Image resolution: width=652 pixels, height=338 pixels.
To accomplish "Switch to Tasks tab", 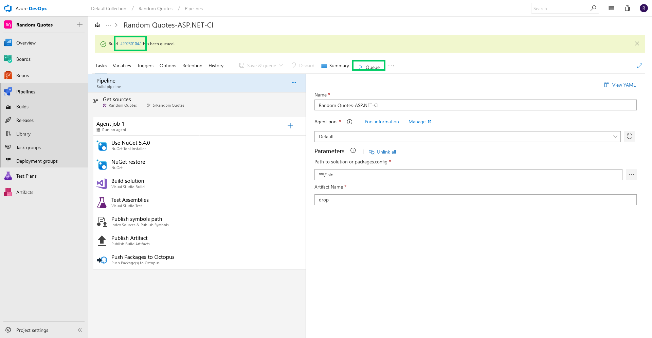I will (x=101, y=66).
